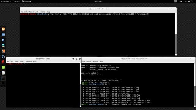196x110 pixels.
Task: Open the Places menu in the top bar
Action: click(17, 1)
